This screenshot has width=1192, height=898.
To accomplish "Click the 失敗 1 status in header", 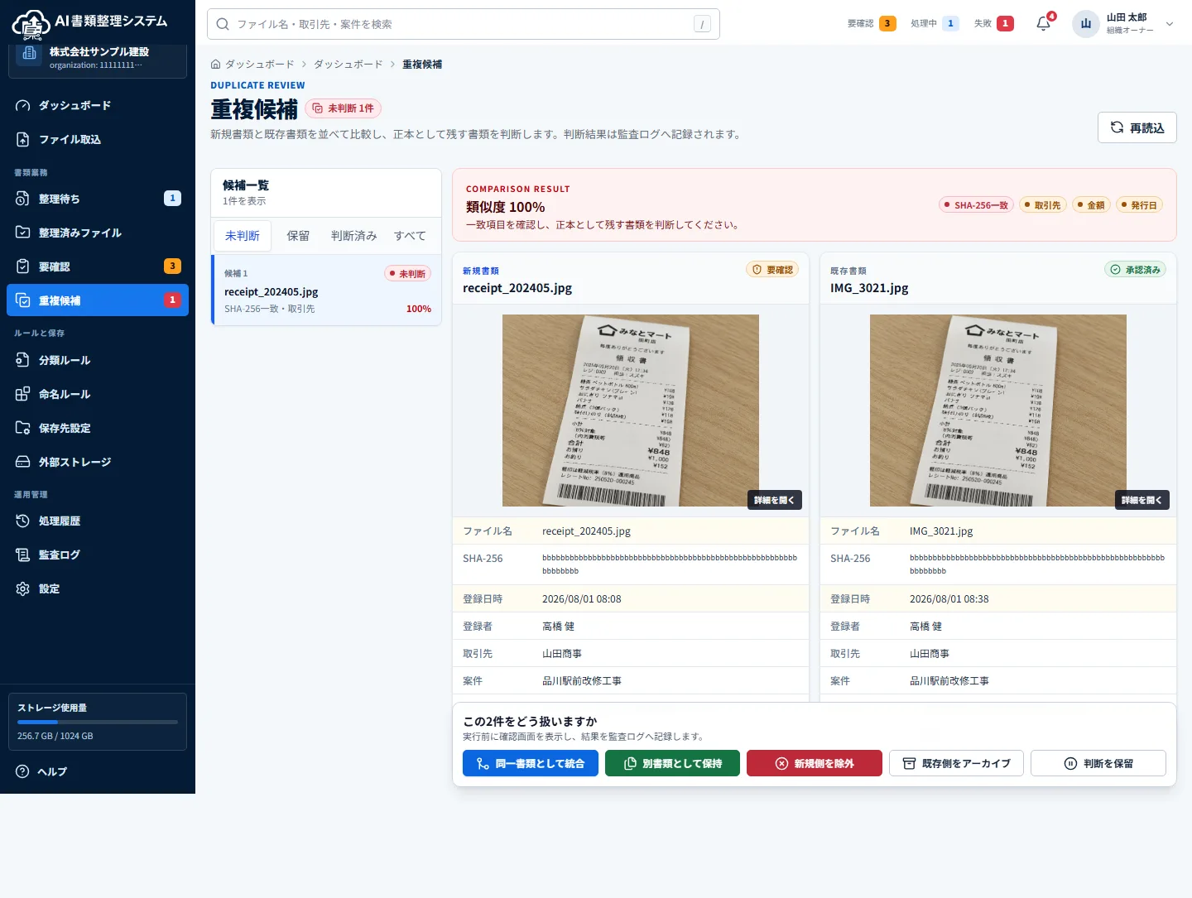I will [993, 23].
